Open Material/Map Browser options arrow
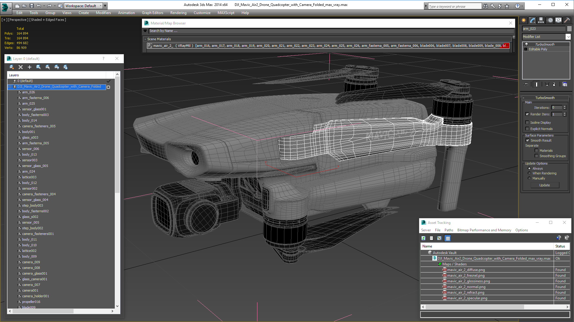Image resolution: width=574 pixels, height=322 pixels. 145,31
